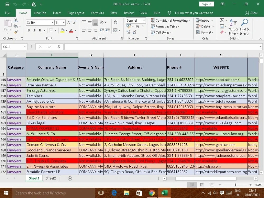Select the Format Painter brush

click(x=16, y=32)
